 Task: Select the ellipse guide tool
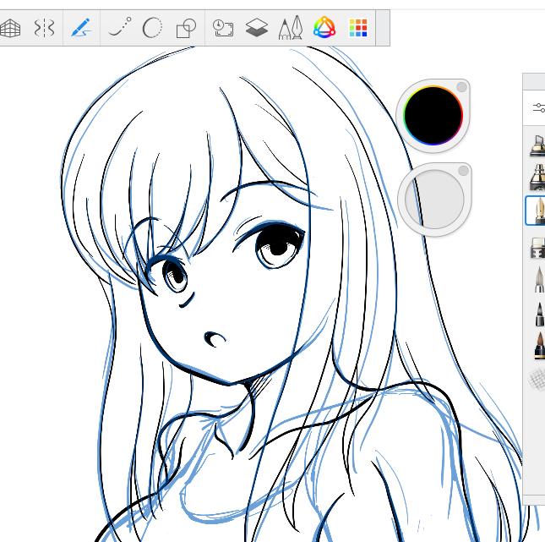tap(152, 28)
